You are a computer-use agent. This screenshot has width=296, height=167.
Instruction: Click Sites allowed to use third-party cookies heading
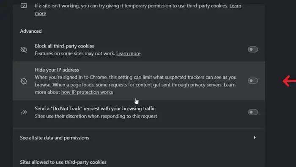pos(63,162)
